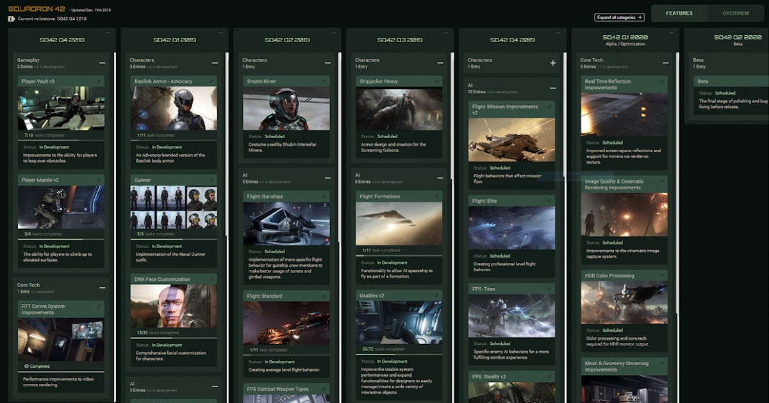Collapse Characters category in Q1 2019
The width and height of the screenshot is (769, 403).
click(215, 63)
